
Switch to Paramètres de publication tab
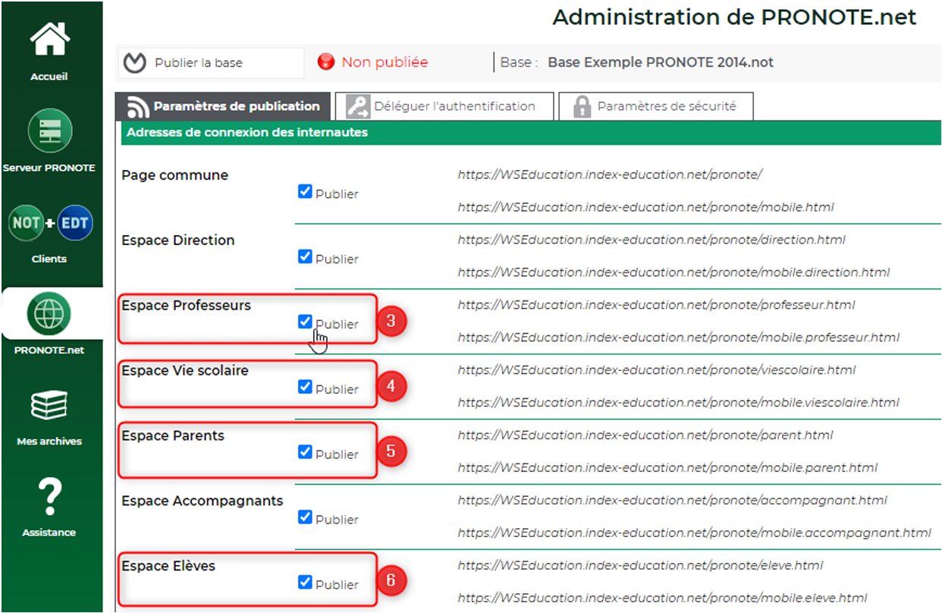(223, 107)
